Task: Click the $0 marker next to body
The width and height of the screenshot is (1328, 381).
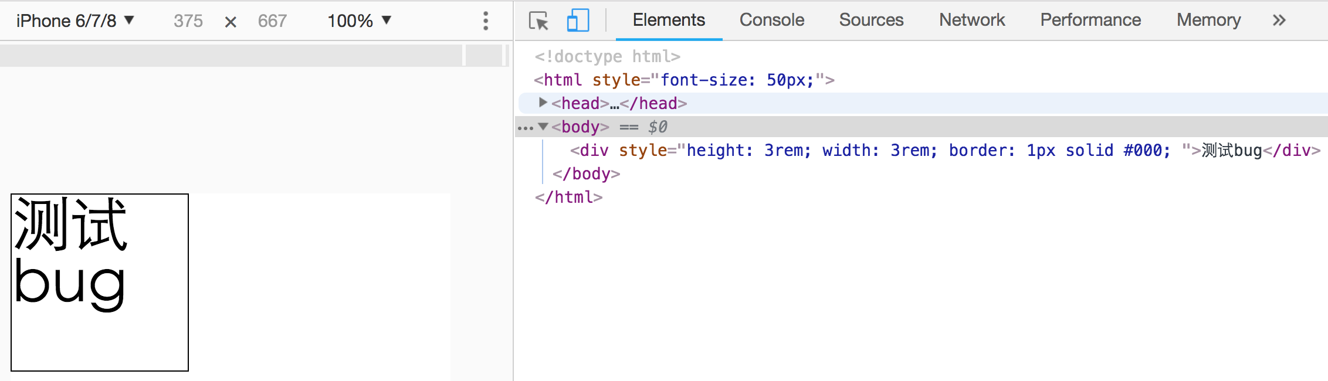Action: click(x=658, y=127)
